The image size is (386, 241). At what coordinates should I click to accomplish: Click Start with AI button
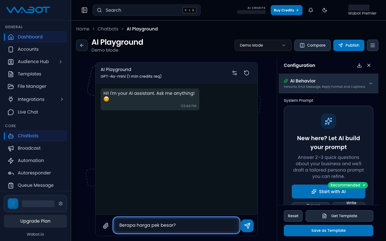tap(328, 192)
